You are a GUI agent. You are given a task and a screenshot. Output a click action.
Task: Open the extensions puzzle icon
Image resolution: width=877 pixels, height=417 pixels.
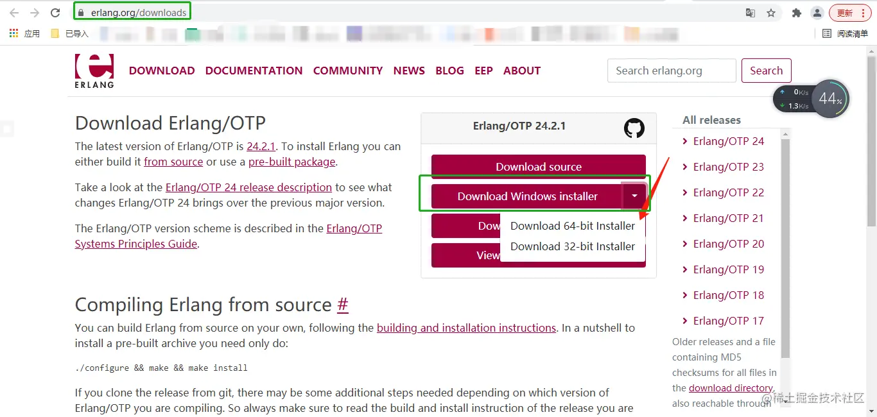[797, 13]
